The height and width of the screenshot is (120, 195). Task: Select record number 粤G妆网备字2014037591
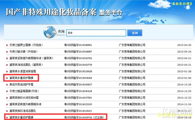(x=78, y=98)
